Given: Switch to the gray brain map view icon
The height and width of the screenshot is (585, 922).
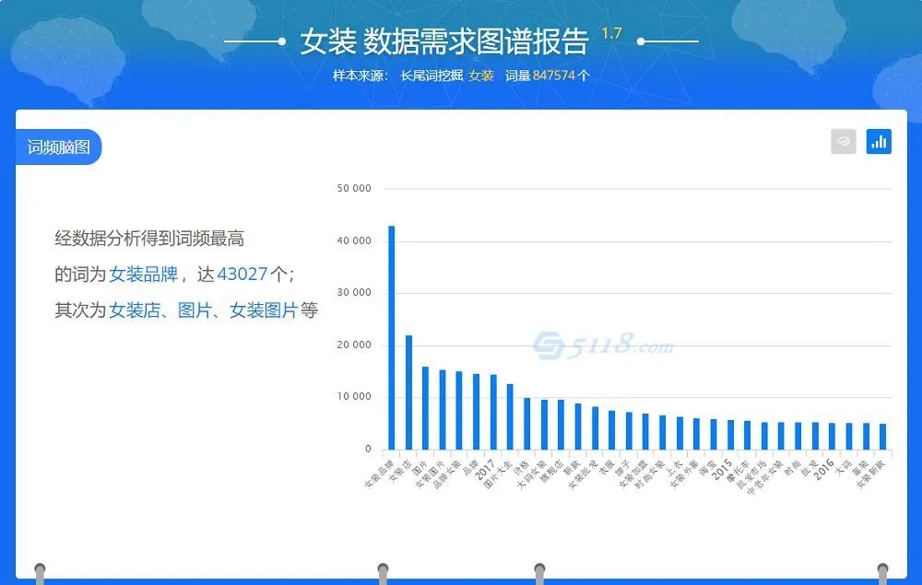Looking at the screenshot, I should click(x=843, y=142).
